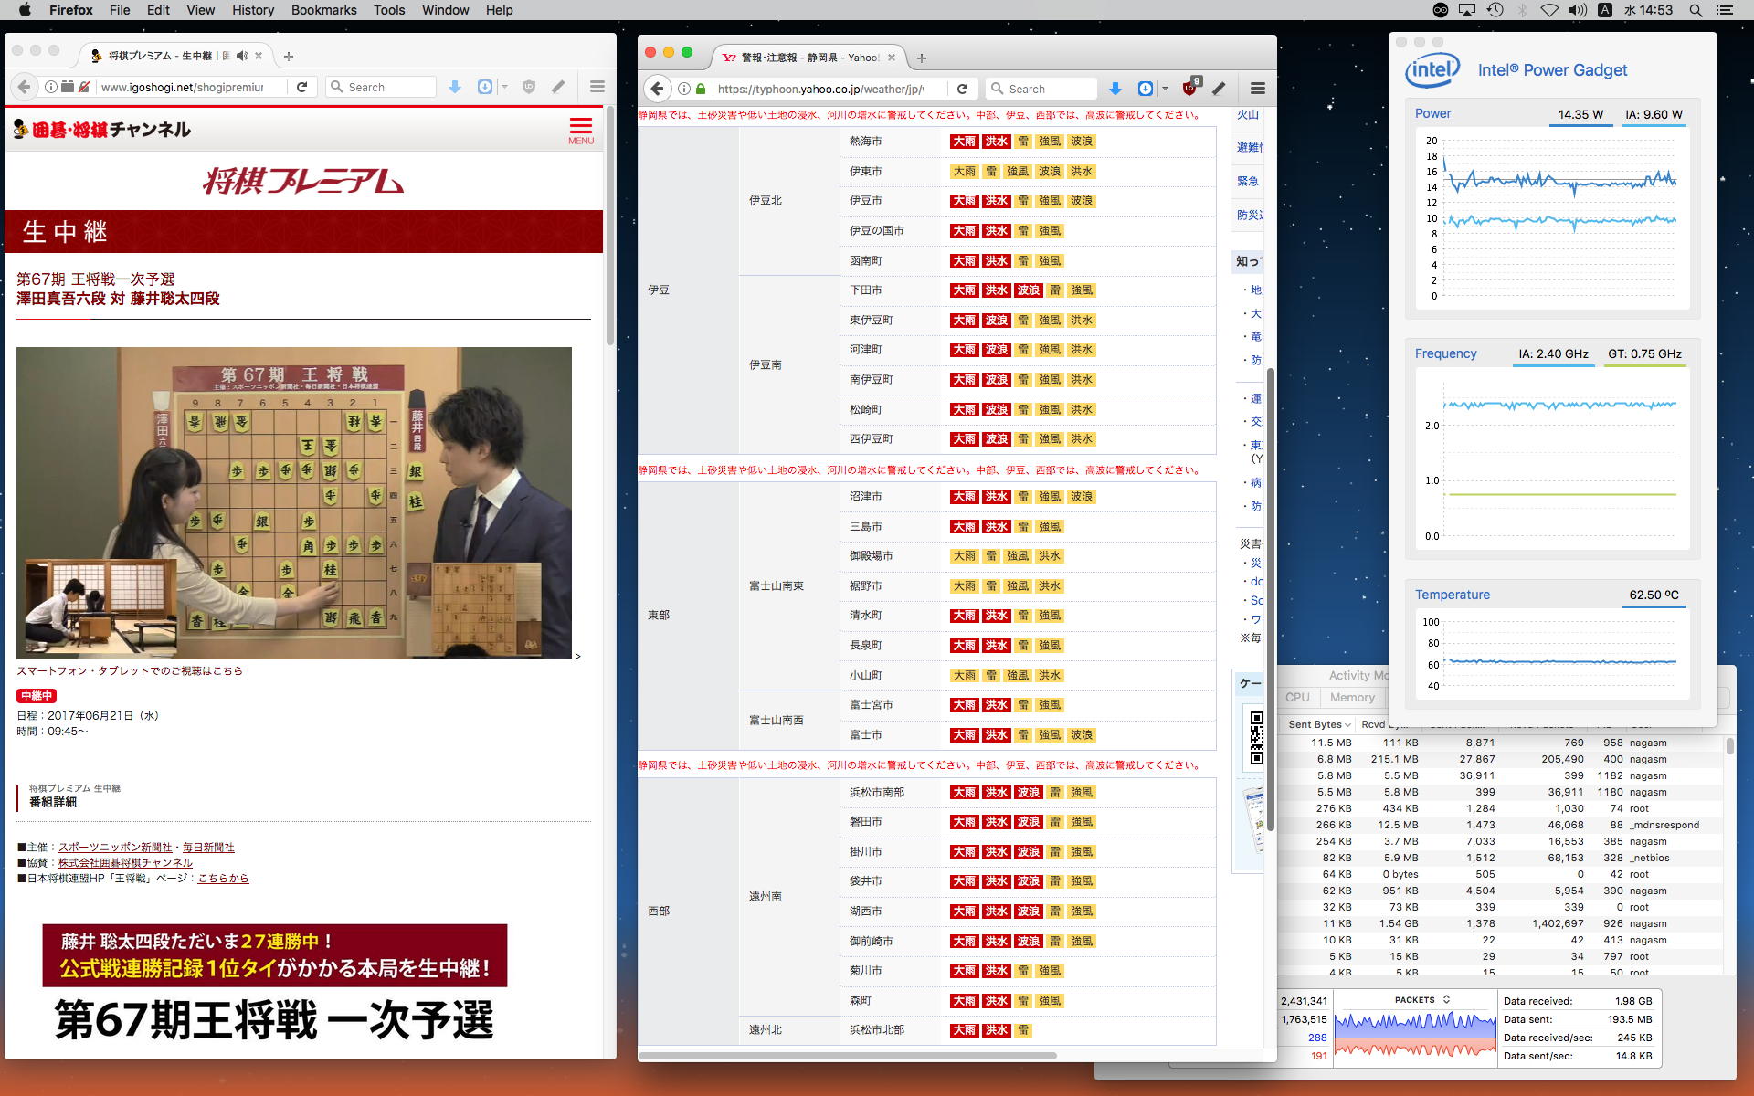1754x1096 pixels.
Task: Open the red MENU hamburger on igoshogi site
Action: tap(580, 130)
